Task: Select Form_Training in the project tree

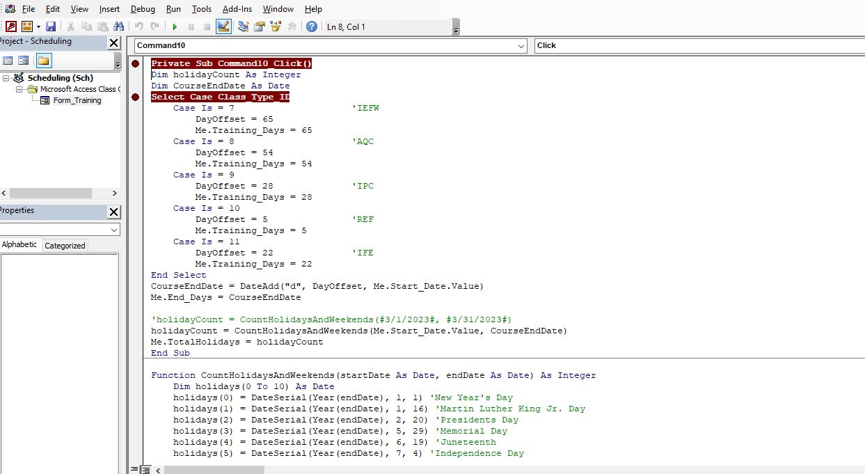Action: click(x=77, y=100)
